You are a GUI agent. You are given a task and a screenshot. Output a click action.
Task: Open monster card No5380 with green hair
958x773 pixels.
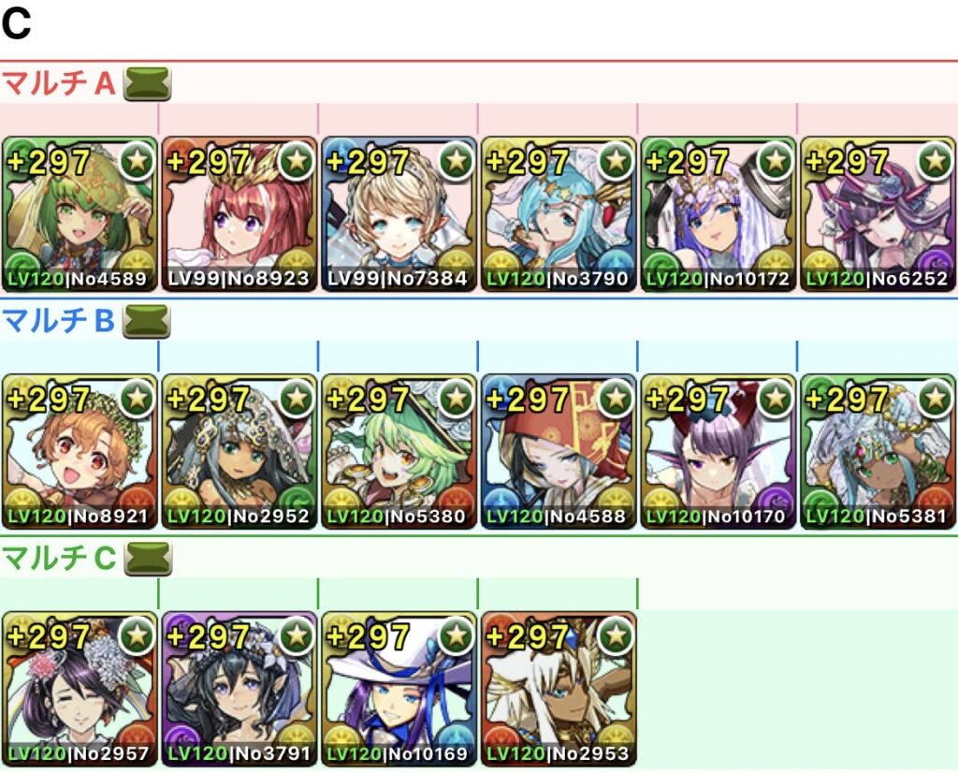point(399,452)
